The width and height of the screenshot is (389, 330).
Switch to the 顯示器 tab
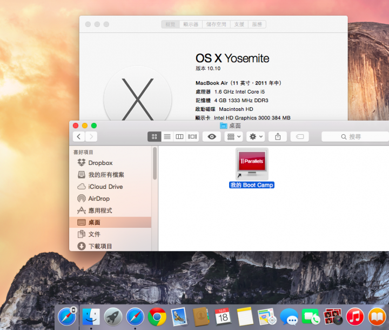(x=191, y=24)
